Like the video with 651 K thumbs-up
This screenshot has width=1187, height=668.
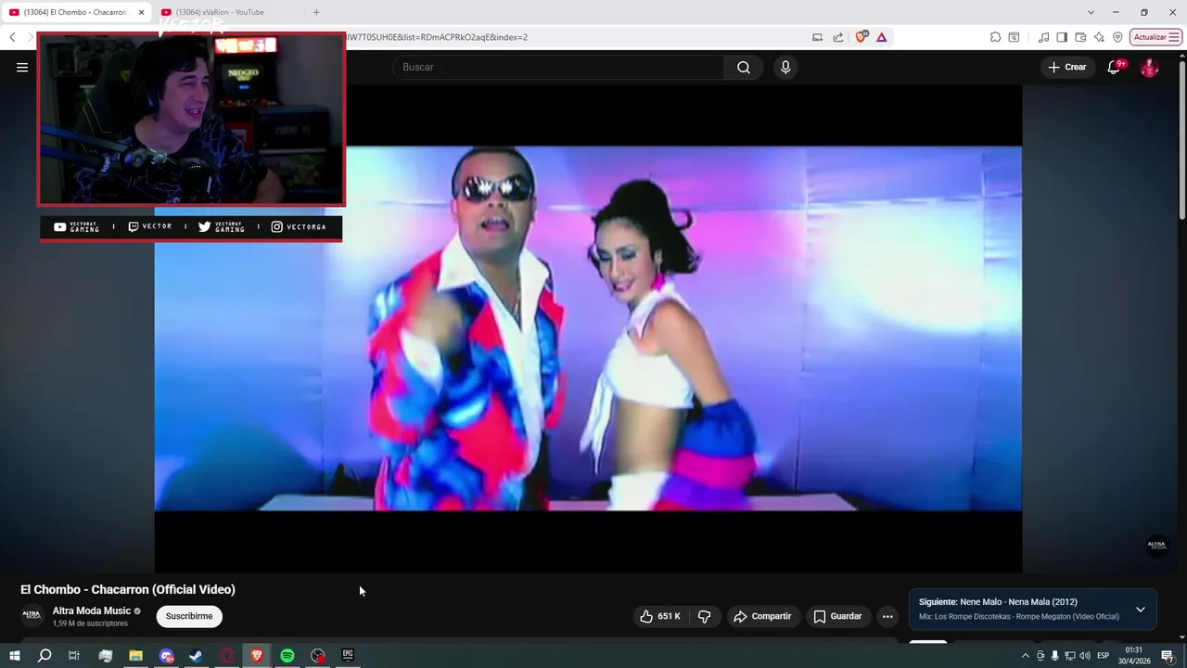click(x=659, y=616)
